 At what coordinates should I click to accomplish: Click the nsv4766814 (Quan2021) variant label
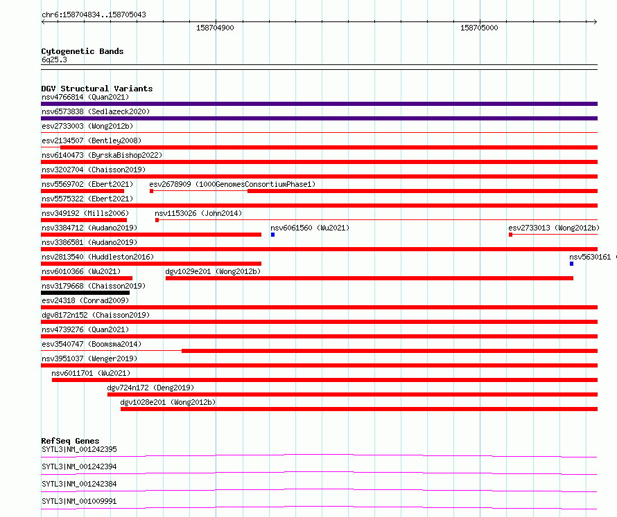[x=85, y=97]
